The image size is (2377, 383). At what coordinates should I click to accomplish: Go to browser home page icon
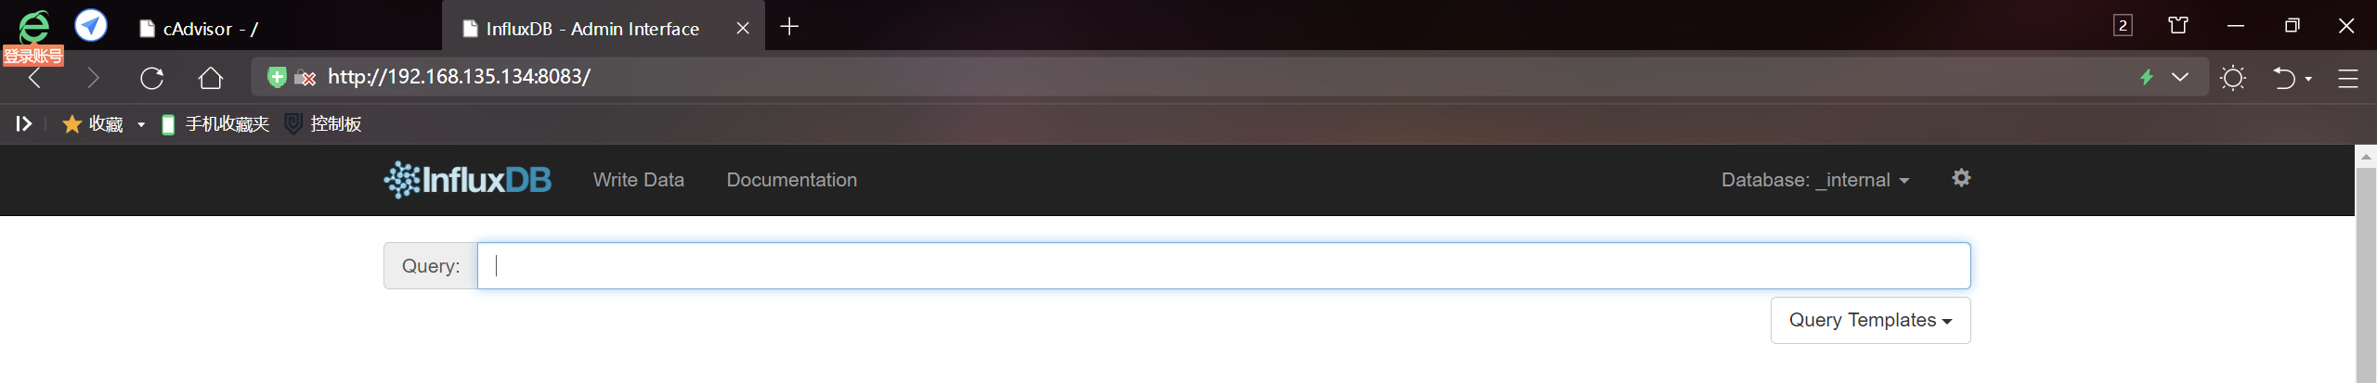click(x=211, y=78)
